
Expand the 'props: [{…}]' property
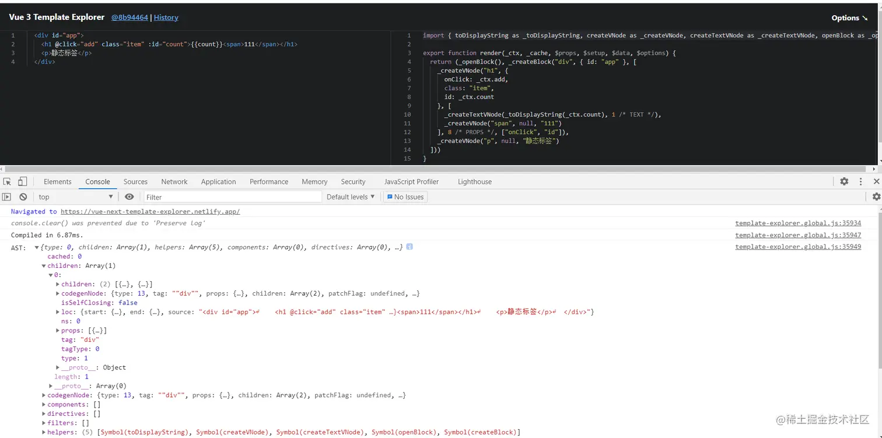coord(58,331)
